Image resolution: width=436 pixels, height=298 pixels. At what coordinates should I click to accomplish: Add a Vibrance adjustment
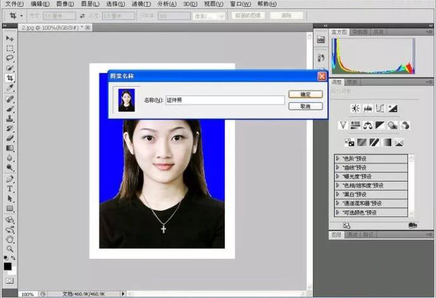pyautogui.click(x=342, y=125)
